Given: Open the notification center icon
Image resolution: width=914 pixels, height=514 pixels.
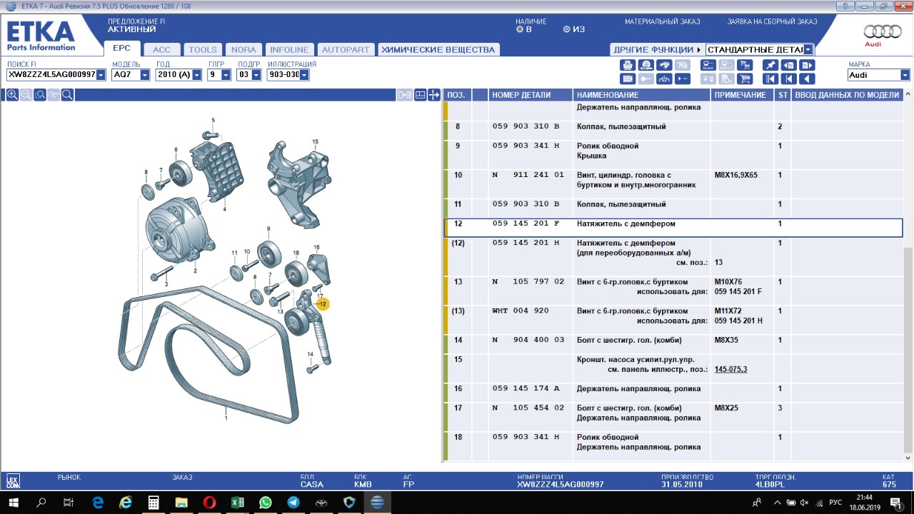Looking at the screenshot, I should (895, 503).
